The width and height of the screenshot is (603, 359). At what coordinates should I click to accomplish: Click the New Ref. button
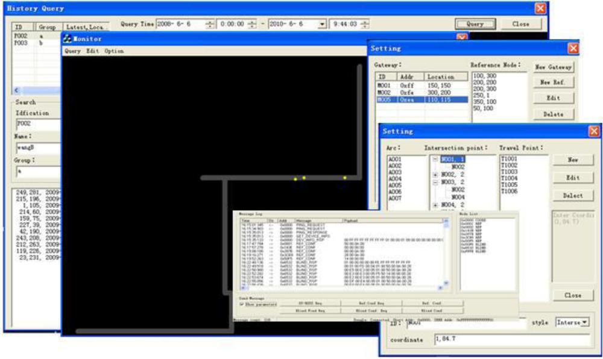(553, 83)
